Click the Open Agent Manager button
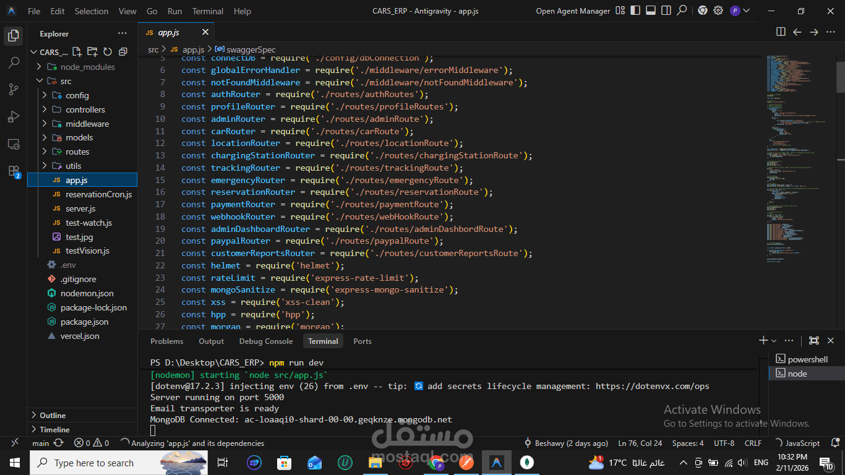 (573, 11)
